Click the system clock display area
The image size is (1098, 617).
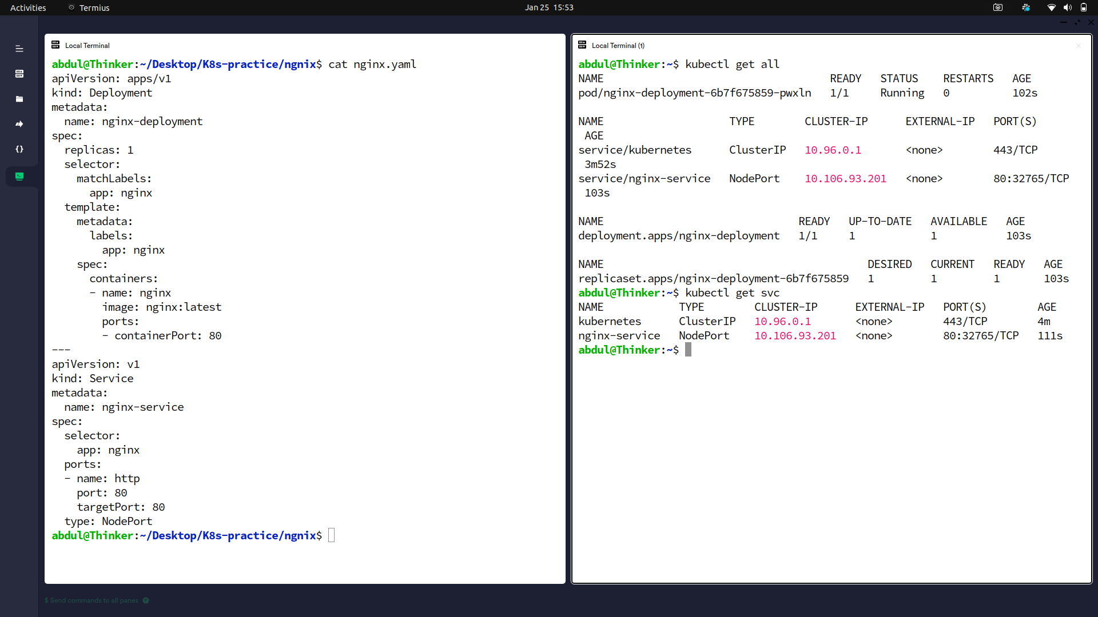coord(549,7)
